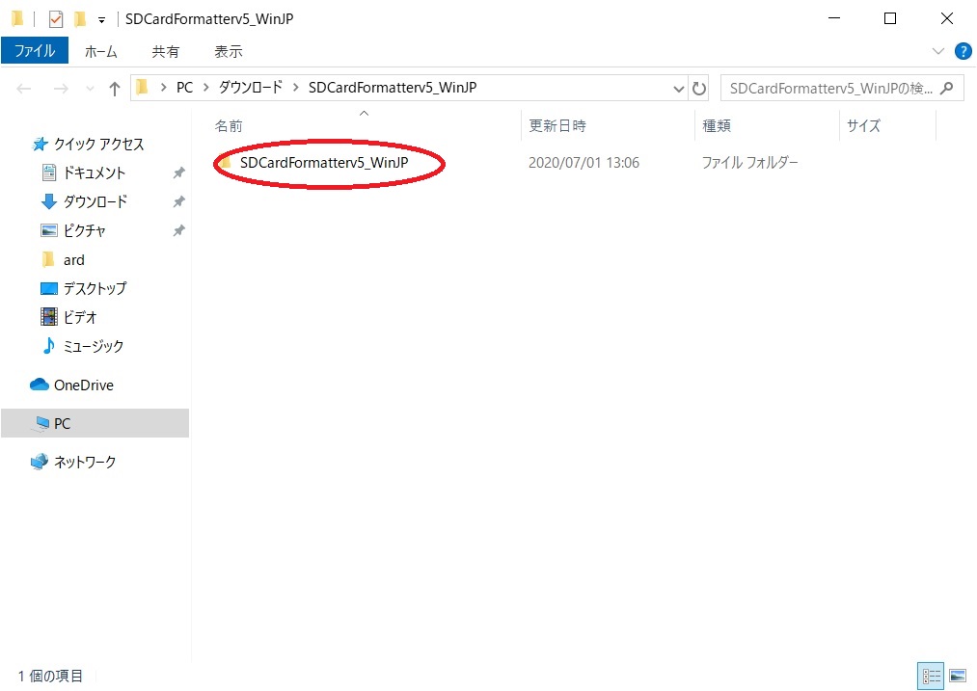Click the Up one level arrow
977x691 pixels.
[115, 89]
